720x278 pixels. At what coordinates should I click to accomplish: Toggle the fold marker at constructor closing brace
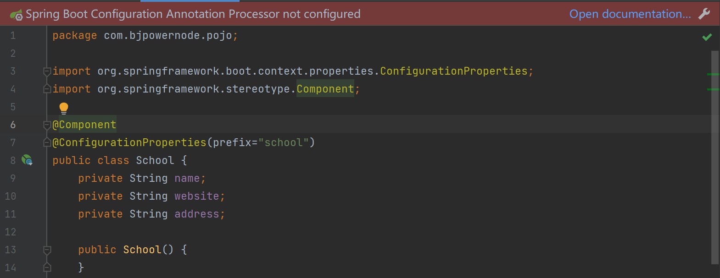pyautogui.click(x=47, y=267)
